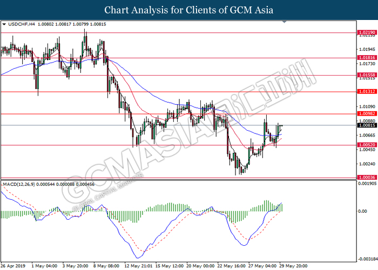This screenshot has height=270, width=378.
Task: Click the chart title mentioning GCM Asia
Action: 188,10
